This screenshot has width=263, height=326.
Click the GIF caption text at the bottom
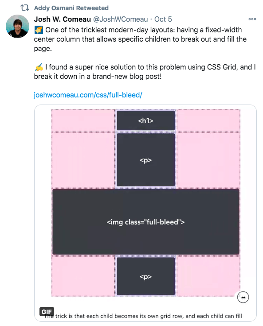[144, 316]
